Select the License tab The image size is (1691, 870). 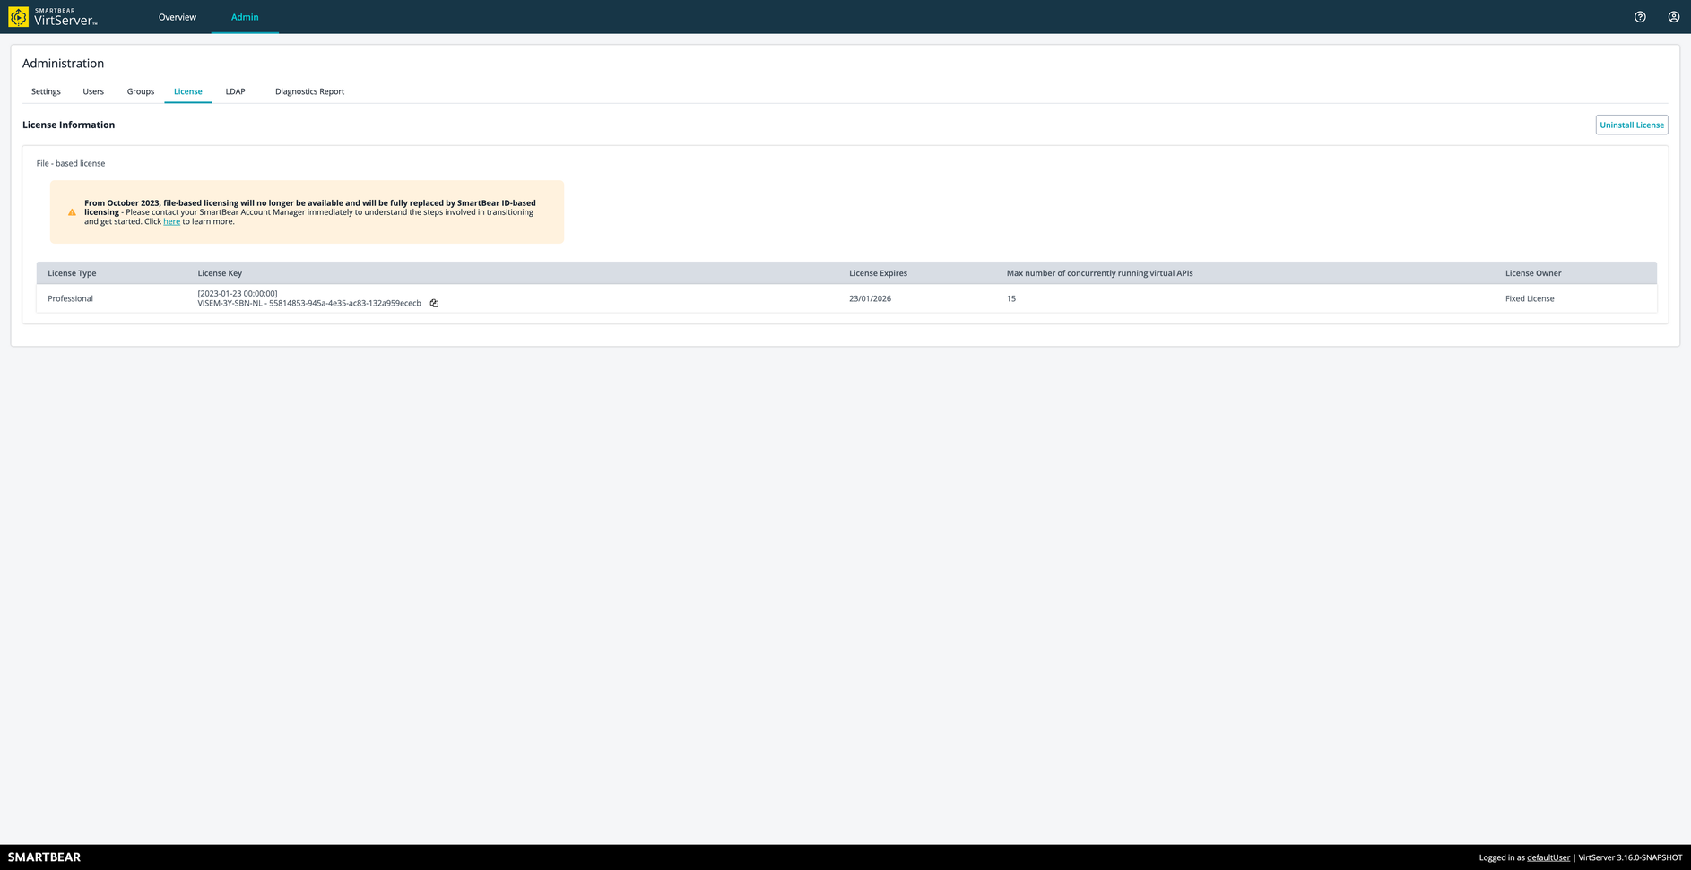[187, 91]
